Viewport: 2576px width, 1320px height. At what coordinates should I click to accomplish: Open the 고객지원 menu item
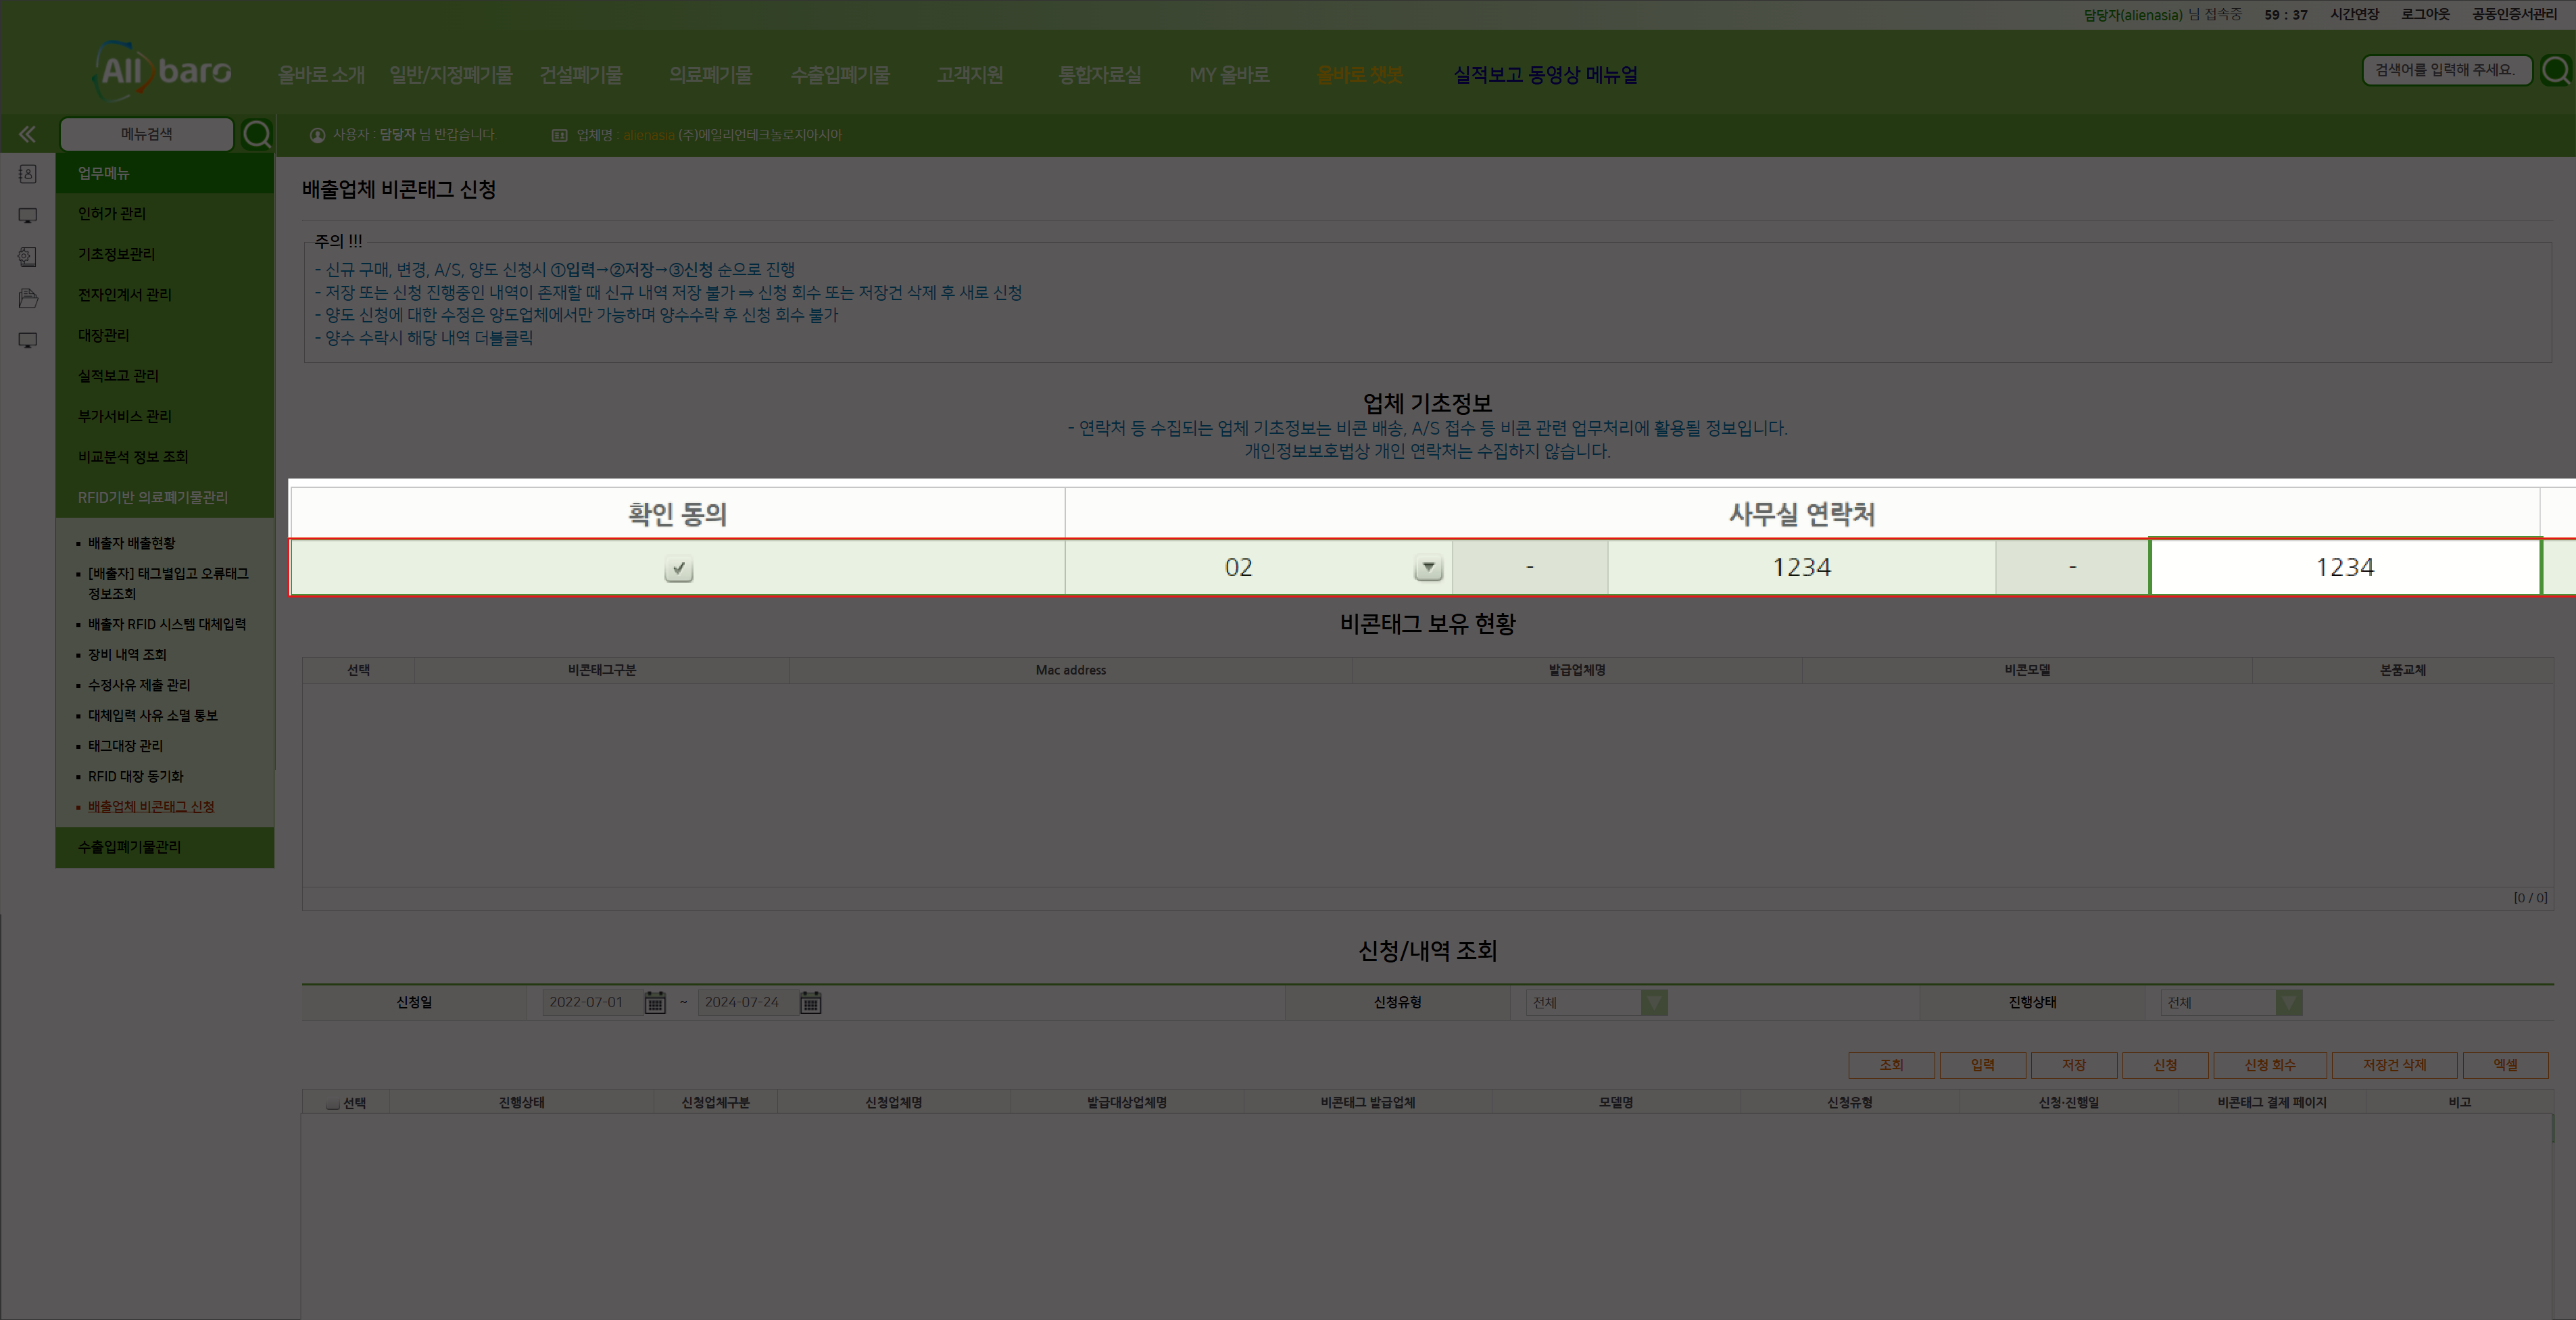point(969,73)
